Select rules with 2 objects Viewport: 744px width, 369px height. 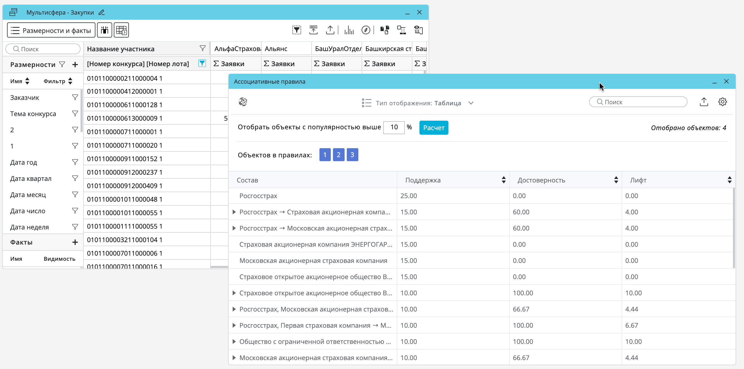click(339, 155)
